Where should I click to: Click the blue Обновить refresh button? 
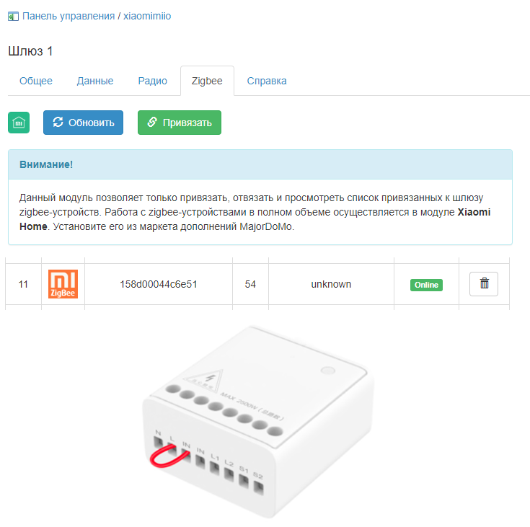83,123
